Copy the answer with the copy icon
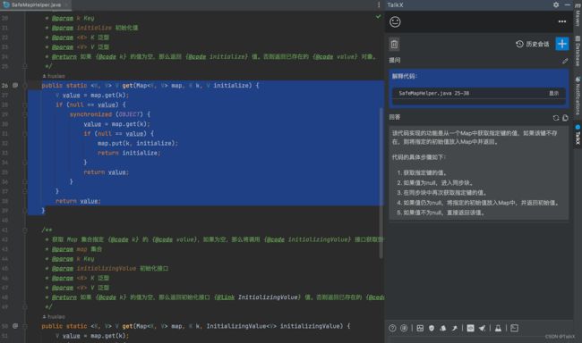The image size is (582, 343). coord(565,118)
